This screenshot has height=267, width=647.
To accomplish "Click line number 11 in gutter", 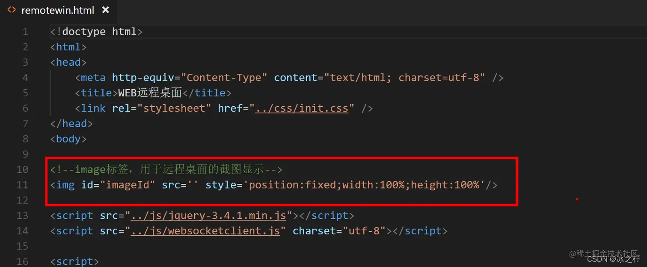I will (x=22, y=185).
